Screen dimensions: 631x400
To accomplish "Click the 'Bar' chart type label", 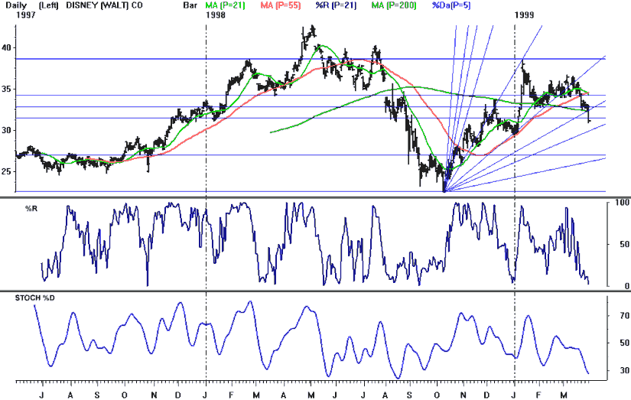I will (x=190, y=5).
